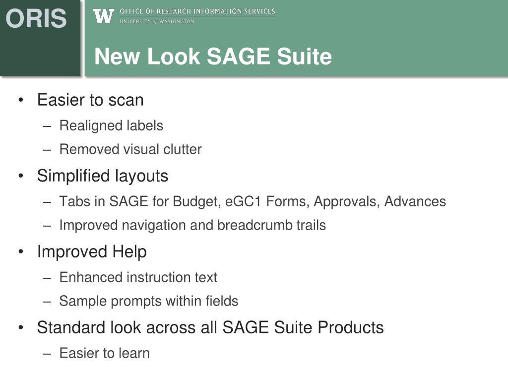This screenshot has height=381, width=508.
Task: Click the Easier to learn sub-item
Action: 105,353
